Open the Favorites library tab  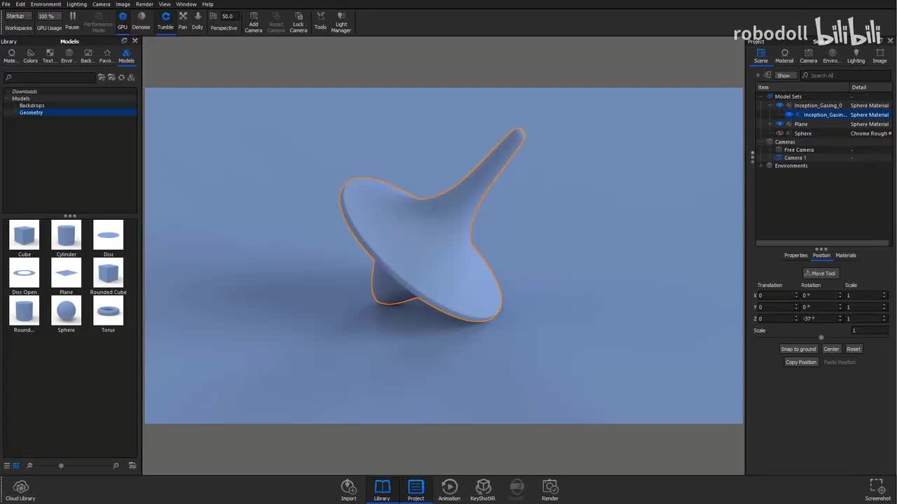[x=107, y=56]
